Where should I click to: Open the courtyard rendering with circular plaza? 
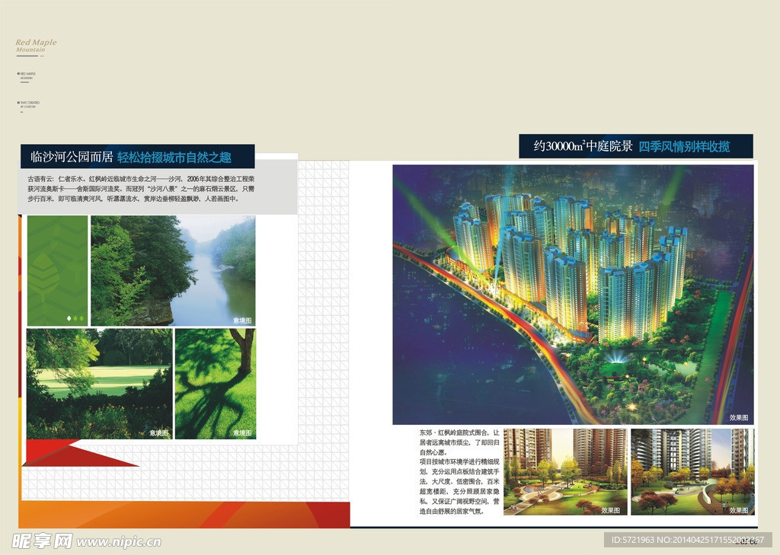click(565, 472)
